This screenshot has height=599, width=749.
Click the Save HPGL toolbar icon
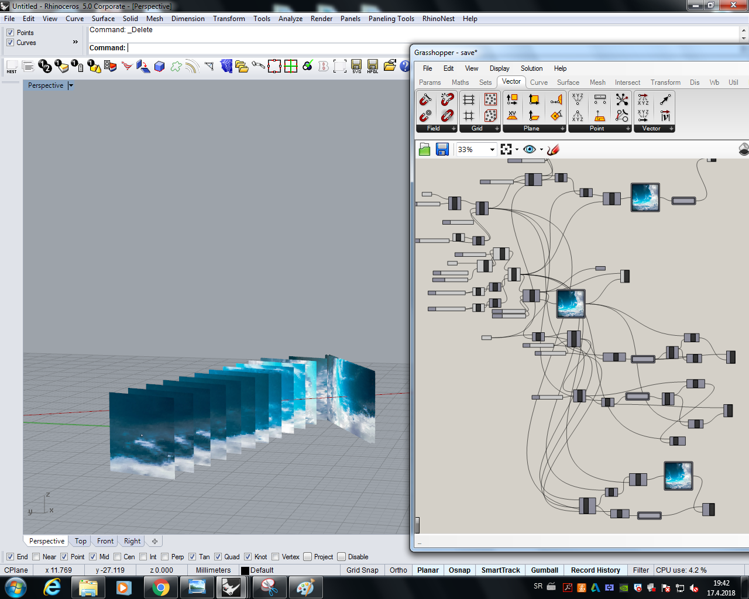(373, 66)
